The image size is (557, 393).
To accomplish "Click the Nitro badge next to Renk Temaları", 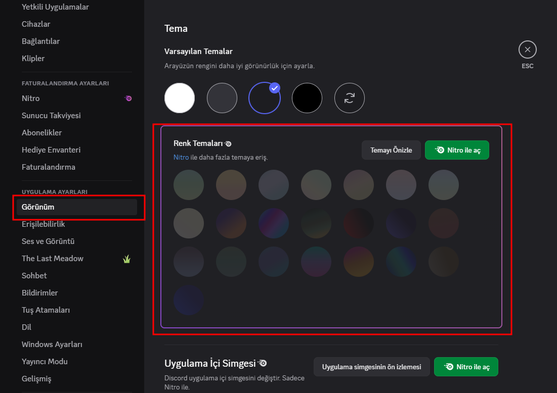I will pyautogui.click(x=228, y=143).
